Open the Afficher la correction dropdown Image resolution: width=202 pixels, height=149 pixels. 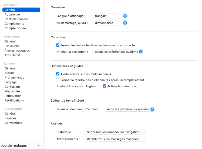click(x=118, y=52)
